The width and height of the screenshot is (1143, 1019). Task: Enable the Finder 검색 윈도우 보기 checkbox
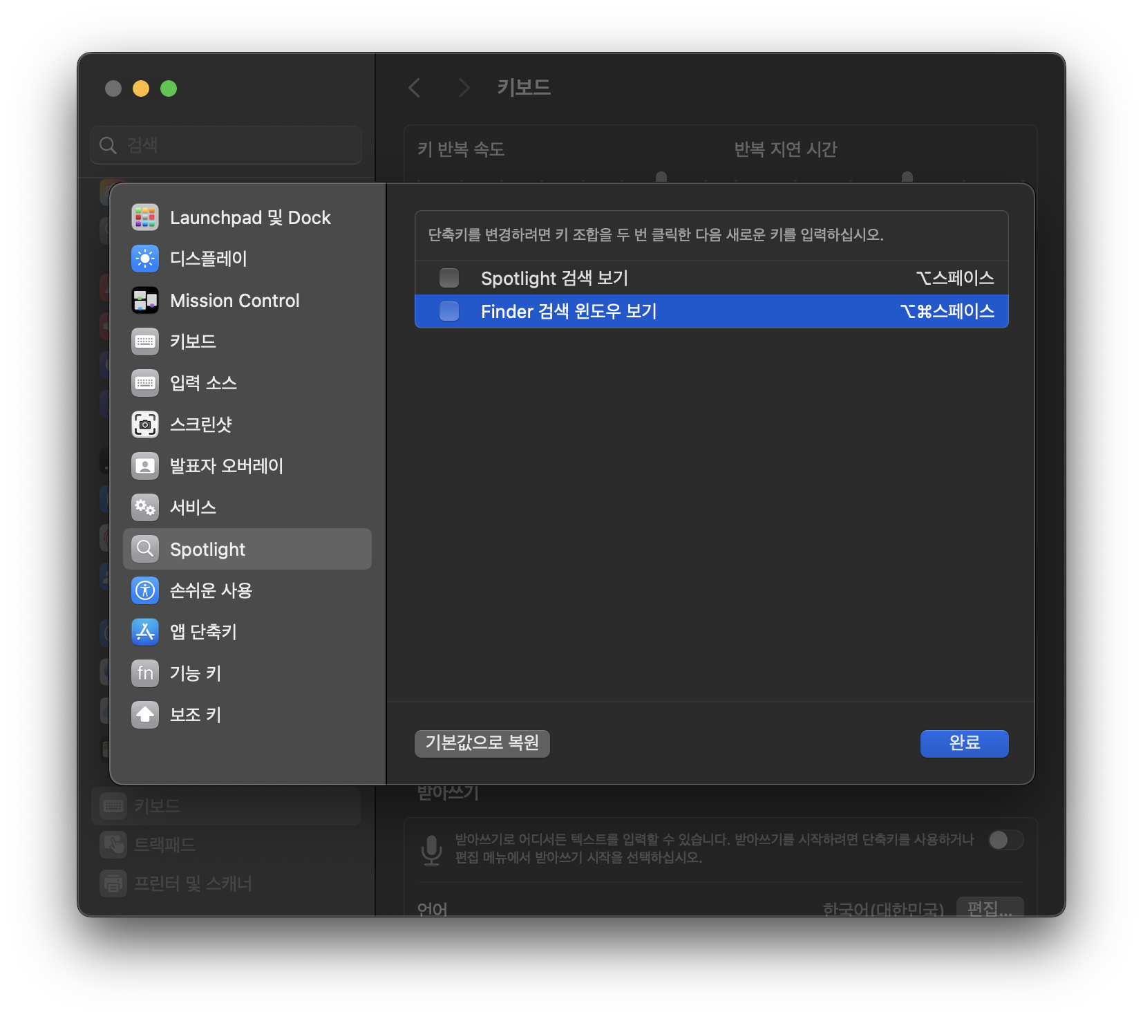click(449, 311)
